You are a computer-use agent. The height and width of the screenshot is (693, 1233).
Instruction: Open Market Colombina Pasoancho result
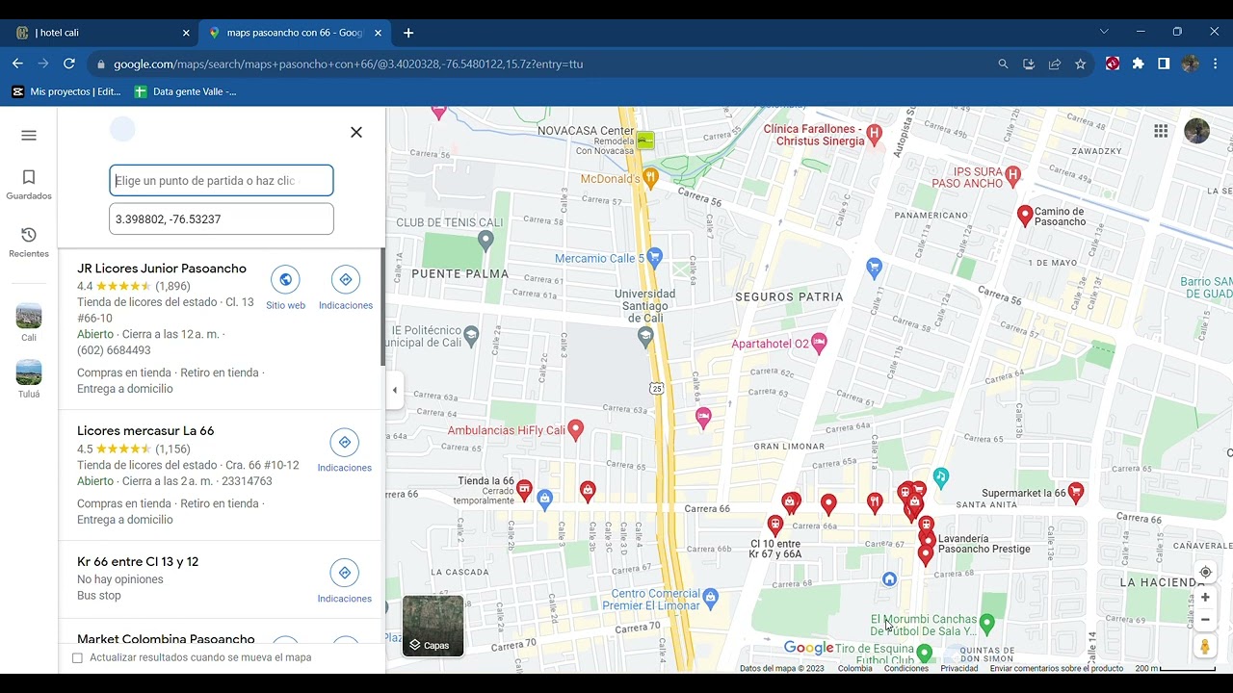[x=166, y=639]
